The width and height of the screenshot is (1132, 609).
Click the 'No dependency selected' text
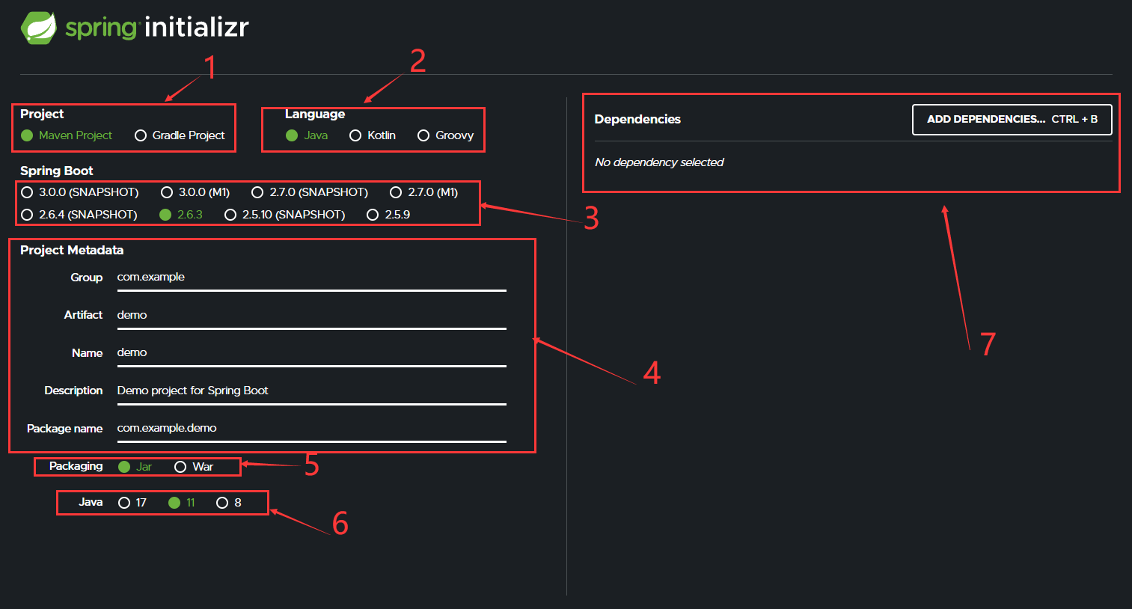(659, 162)
